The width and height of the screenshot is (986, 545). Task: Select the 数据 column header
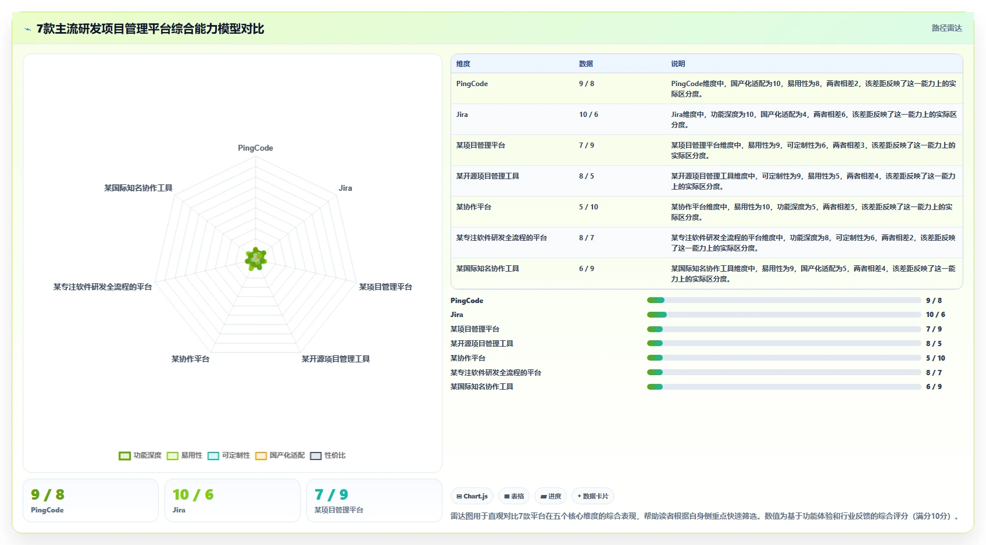point(586,64)
